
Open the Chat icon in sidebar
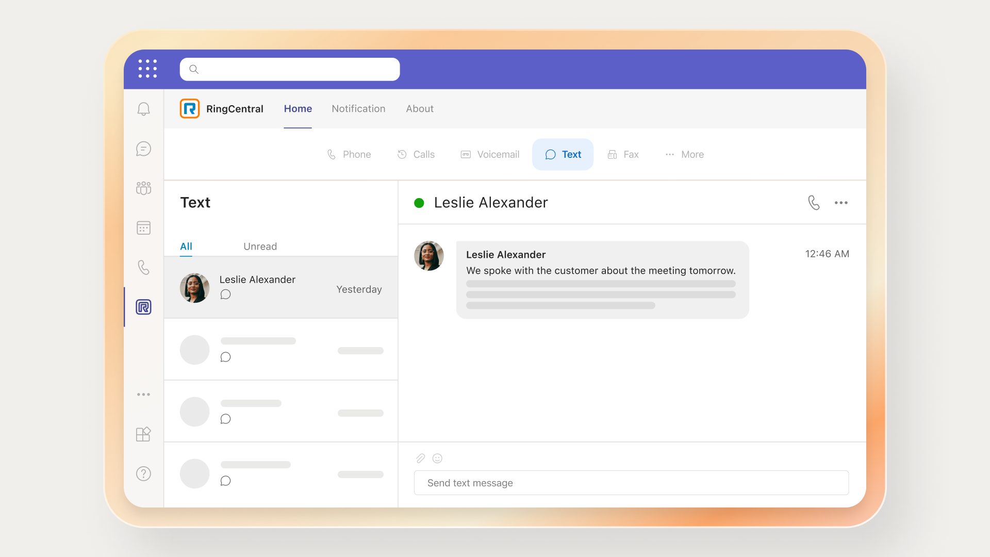point(143,149)
